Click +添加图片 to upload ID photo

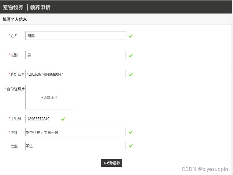[x=50, y=97]
